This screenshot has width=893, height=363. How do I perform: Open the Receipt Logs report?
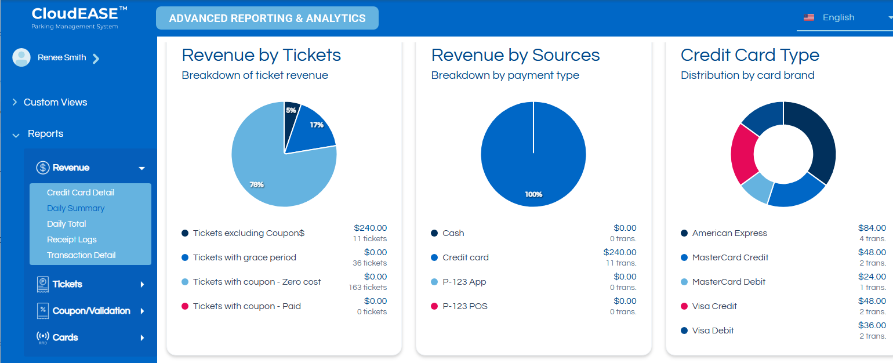click(x=71, y=239)
